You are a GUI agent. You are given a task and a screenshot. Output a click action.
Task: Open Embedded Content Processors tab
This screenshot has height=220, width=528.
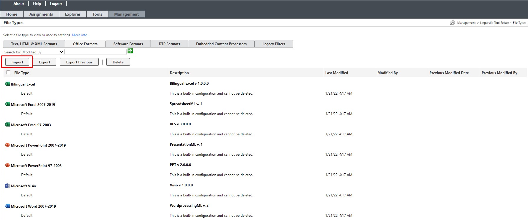coord(221,44)
